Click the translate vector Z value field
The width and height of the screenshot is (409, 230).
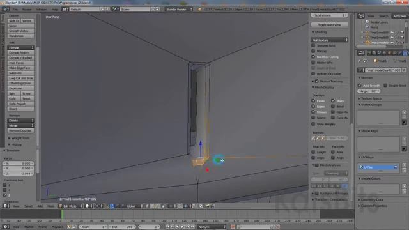[x=18, y=173]
